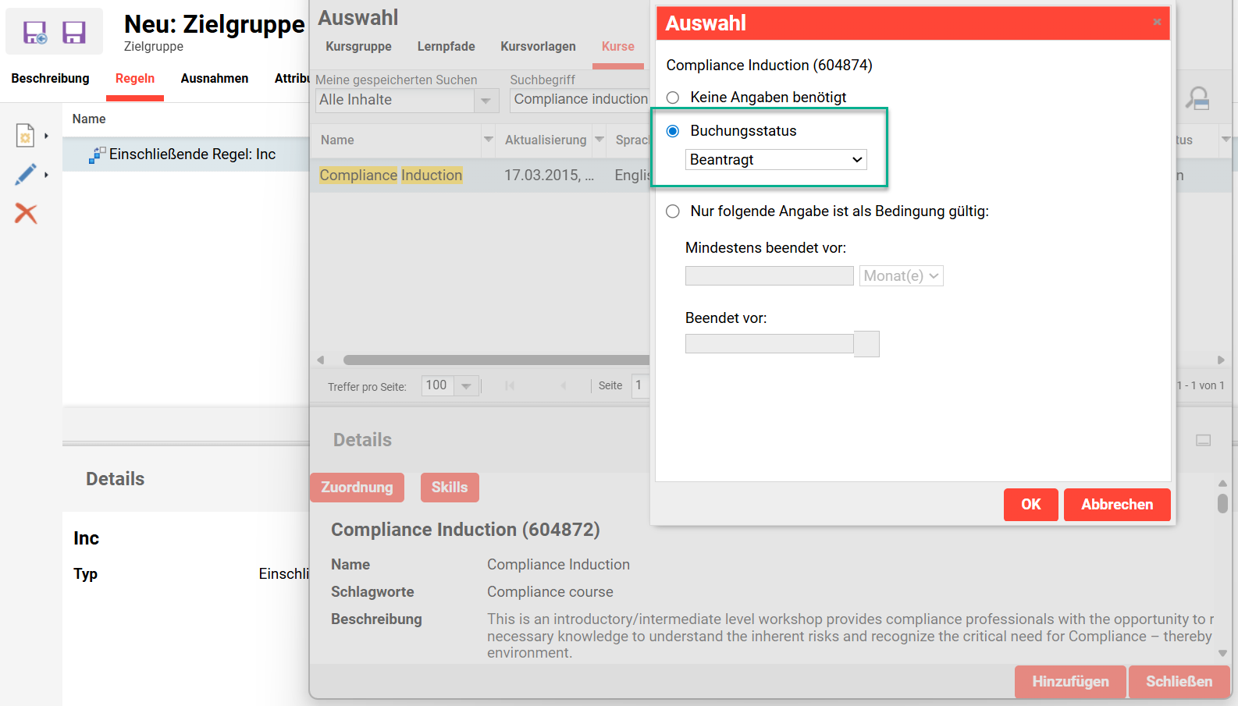Select Nur folgende Angabe ist gültig option
The image size is (1238, 706).
[x=673, y=211]
